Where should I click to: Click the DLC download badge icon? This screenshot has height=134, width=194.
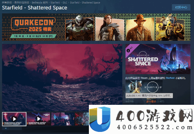pyautogui.click(x=128, y=50)
